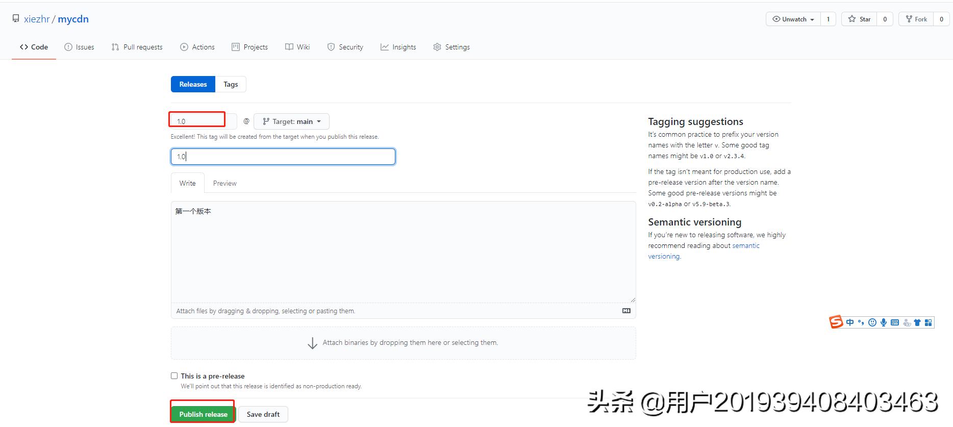Click the attach binaries drop zone
The image size is (953, 427).
tap(403, 343)
